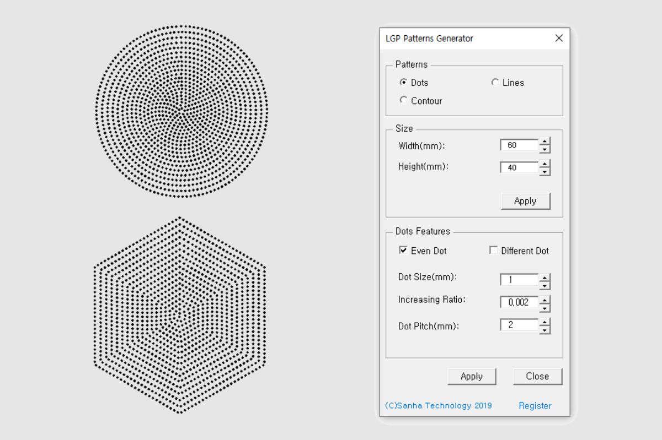The width and height of the screenshot is (662, 440).
Task: Decrease the Increasing Ratio with down arrow
Action: click(544, 308)
